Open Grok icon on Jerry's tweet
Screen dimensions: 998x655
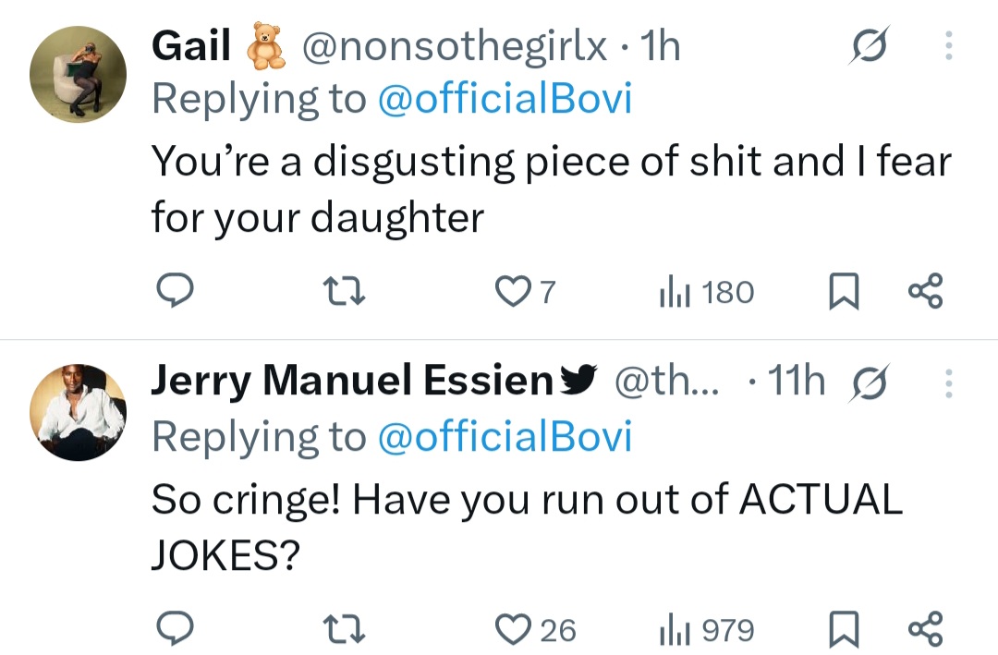pyautogui.click(x=868, y=384)
